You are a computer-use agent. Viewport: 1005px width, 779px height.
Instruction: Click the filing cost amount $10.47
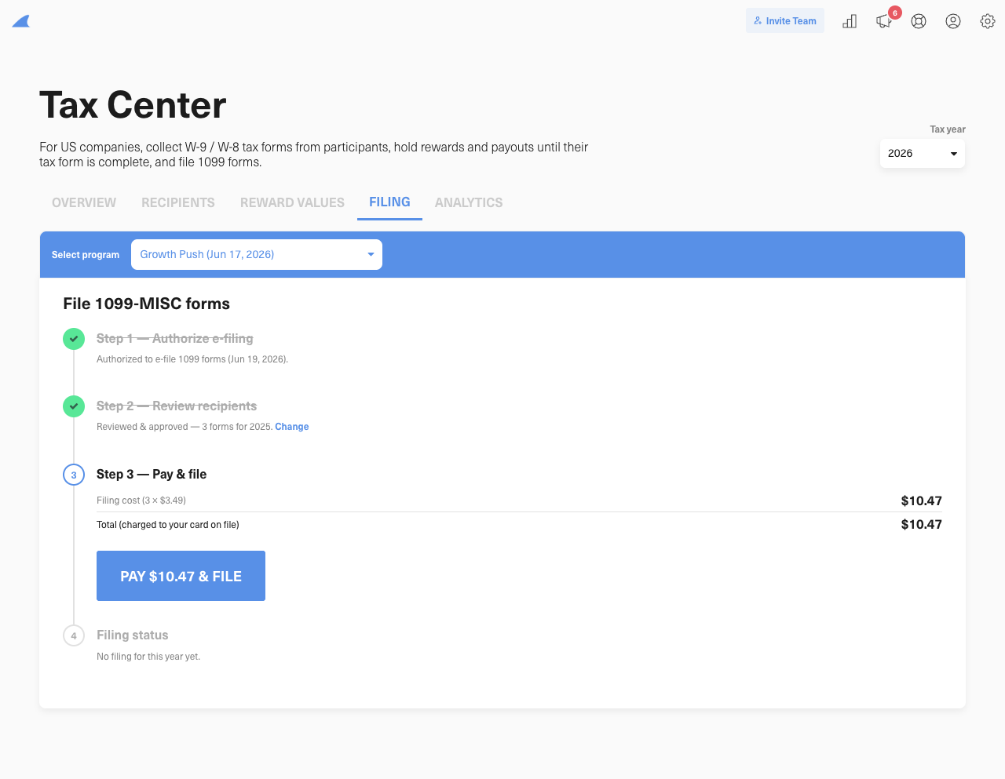pyautogui.click(x=922, y=501)
